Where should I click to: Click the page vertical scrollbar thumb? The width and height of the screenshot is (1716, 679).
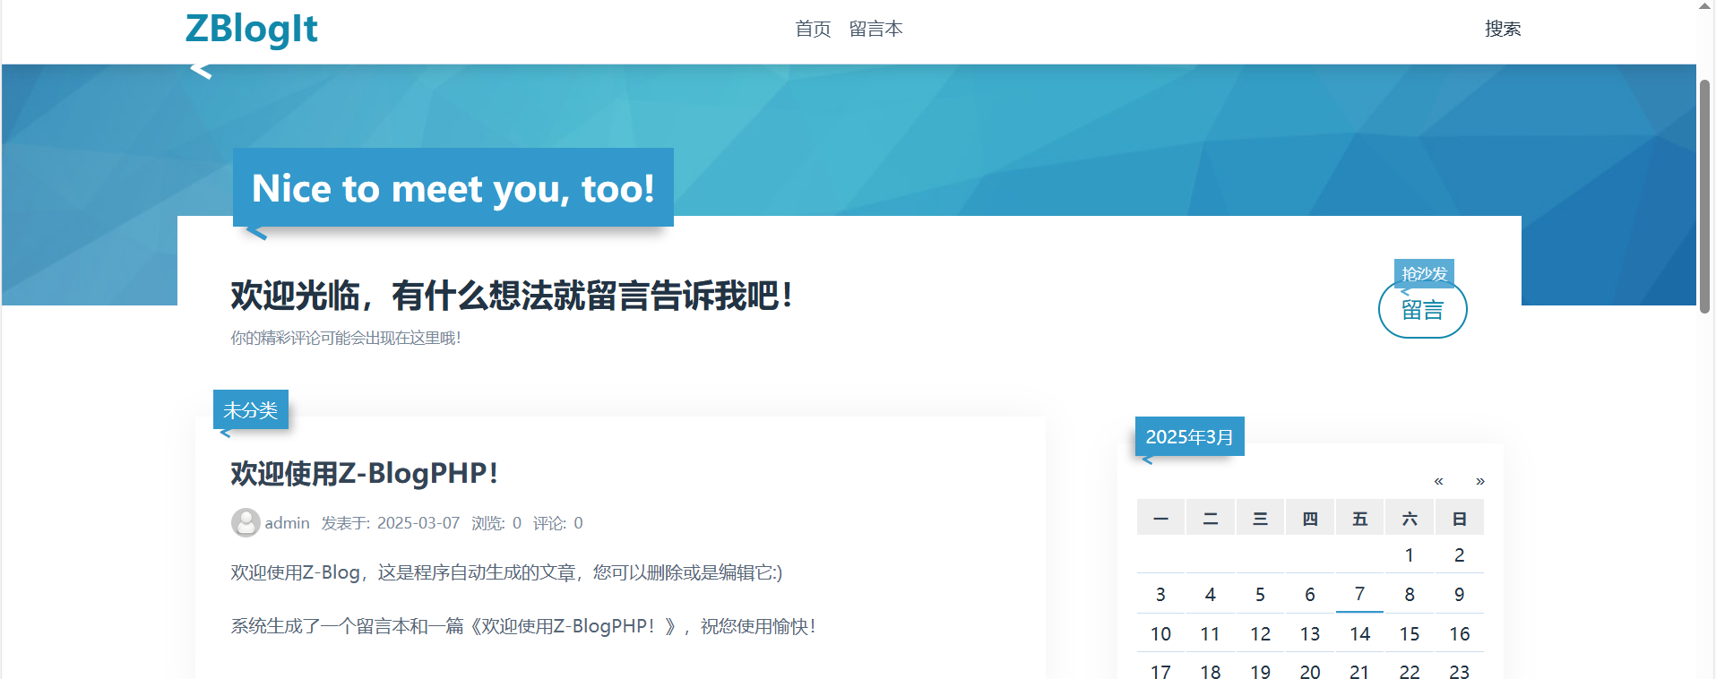tap(1704, 195)
